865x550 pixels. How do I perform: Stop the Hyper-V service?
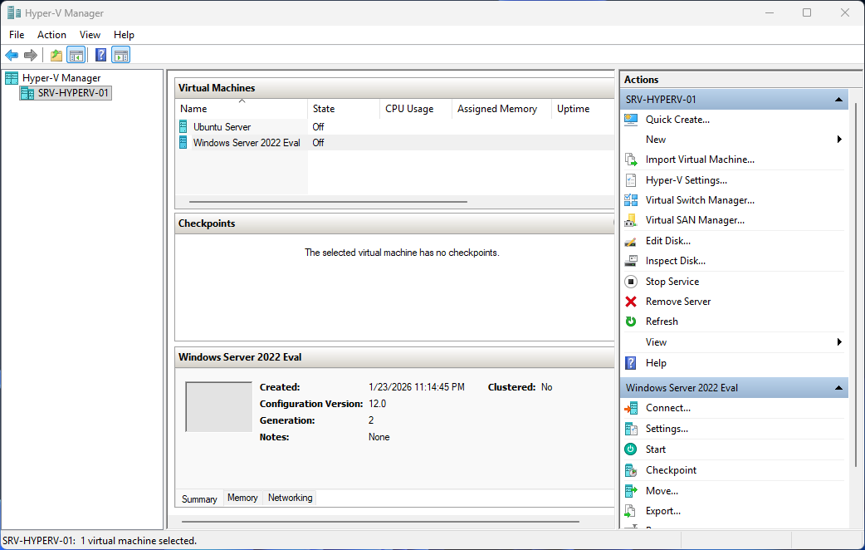(x=672, y=281)
